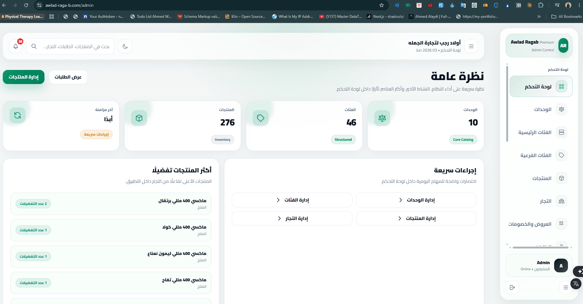Click the Admin user avatar A
The height and width of the screenshot is (304, 583).
561,266
